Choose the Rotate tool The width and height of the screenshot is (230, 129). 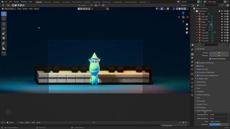pos(4,29)
